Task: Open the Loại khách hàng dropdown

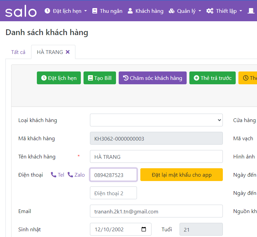Action: coord(156,120)
